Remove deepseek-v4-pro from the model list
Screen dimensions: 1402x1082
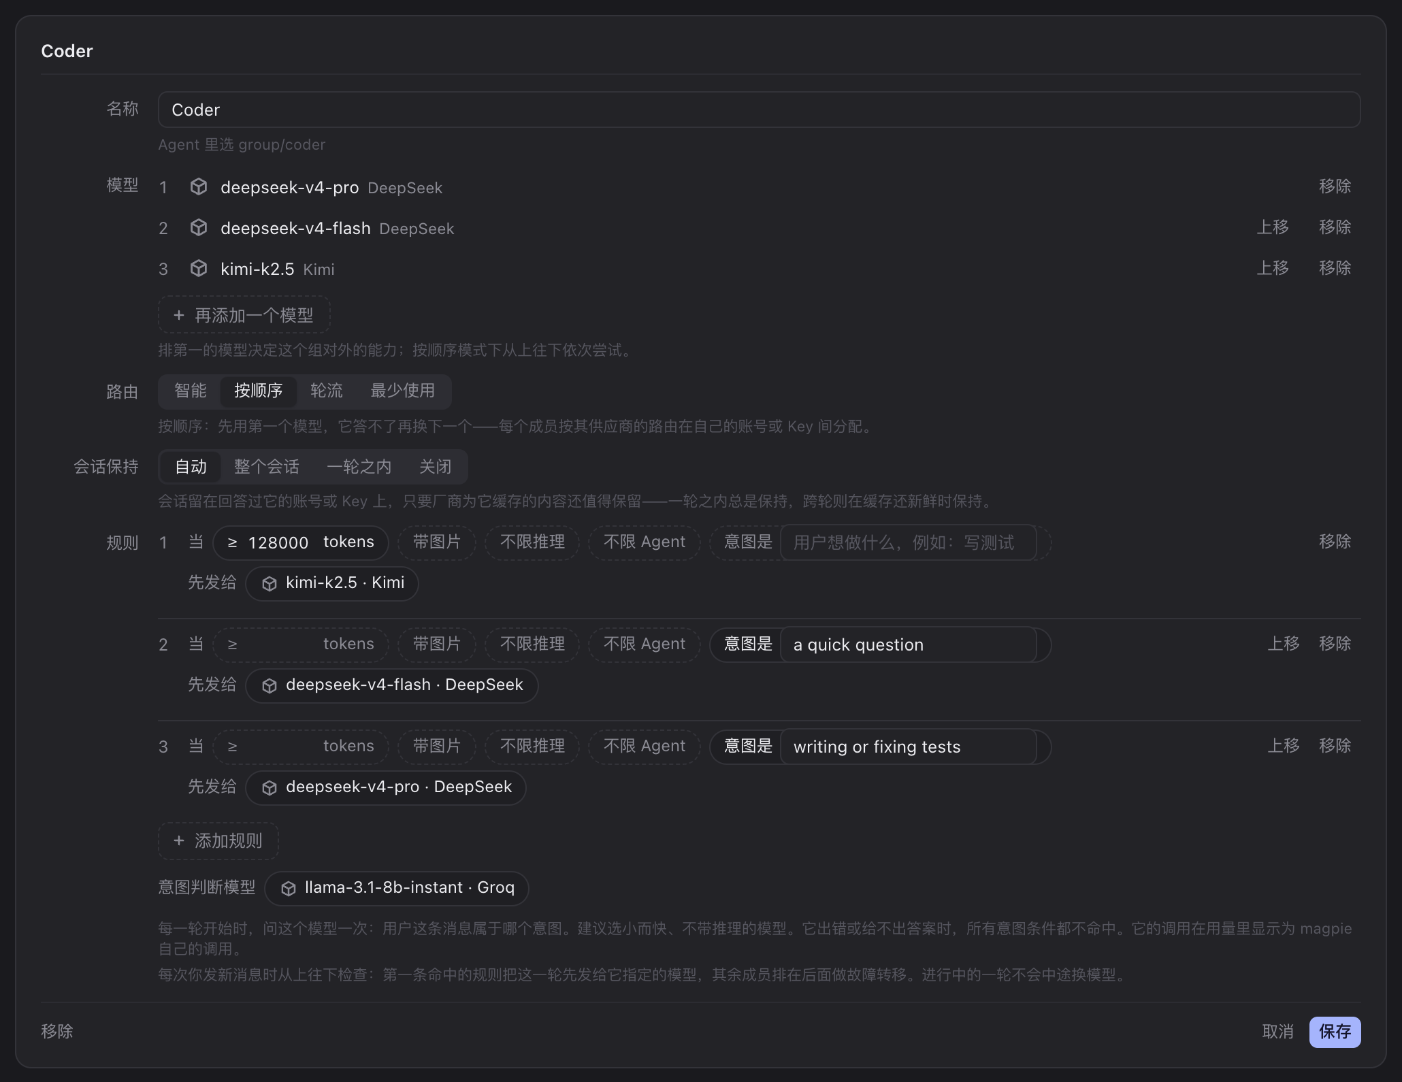(x=1335, y=186)
